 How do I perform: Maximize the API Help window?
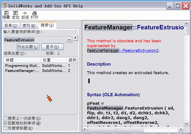tap(178, 6)
